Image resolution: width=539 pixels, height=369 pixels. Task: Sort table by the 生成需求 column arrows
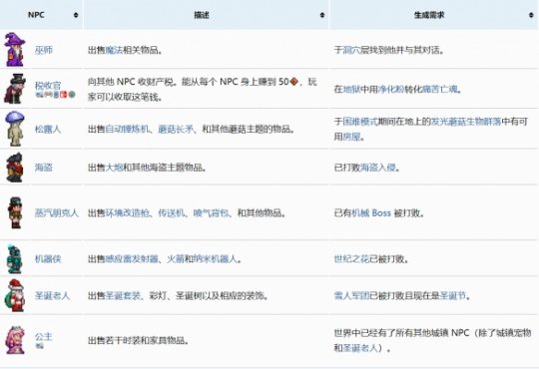[x=531, y=15]
